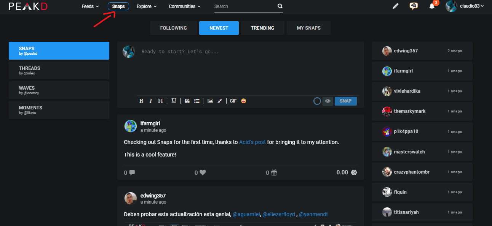Click the search magnifier icon
This screenshot has width=492, height=226.
click(280, 6)
